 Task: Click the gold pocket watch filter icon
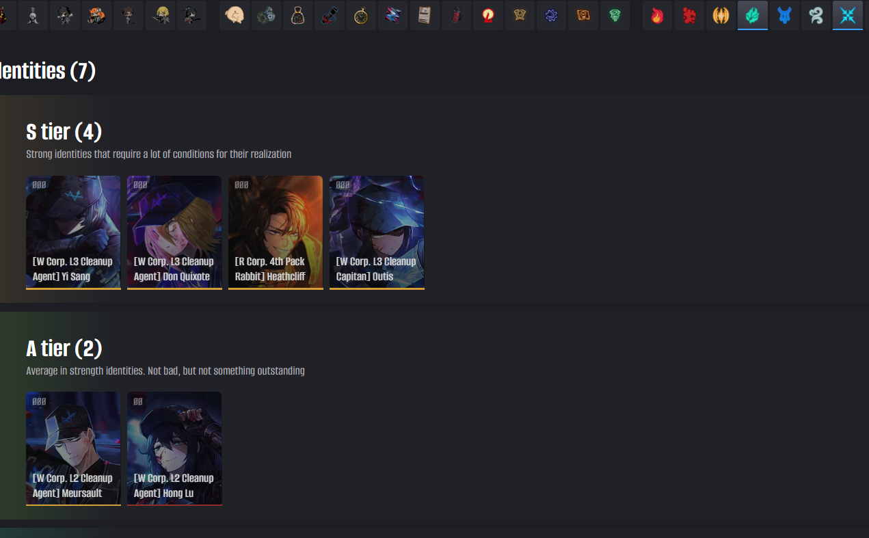[362, 15]
